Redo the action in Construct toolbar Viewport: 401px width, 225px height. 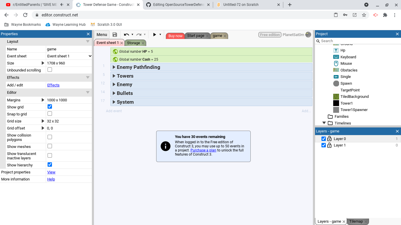click(x=139, y=35)
